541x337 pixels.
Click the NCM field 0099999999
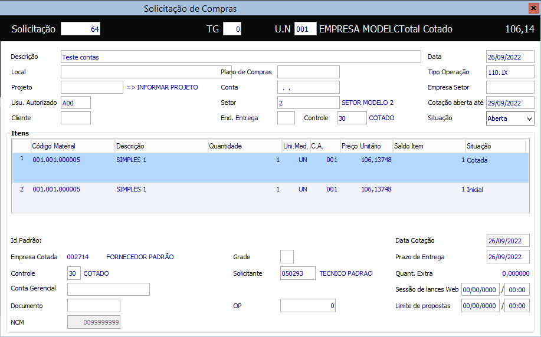[93, 322]
